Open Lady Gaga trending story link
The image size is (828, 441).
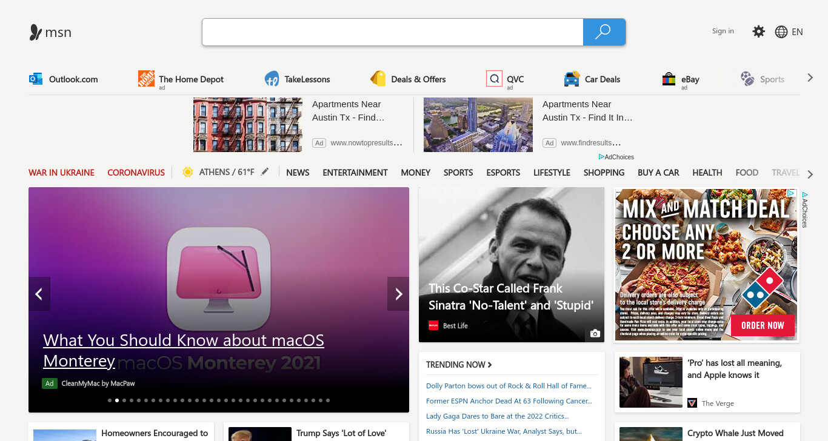pos(497,416)
